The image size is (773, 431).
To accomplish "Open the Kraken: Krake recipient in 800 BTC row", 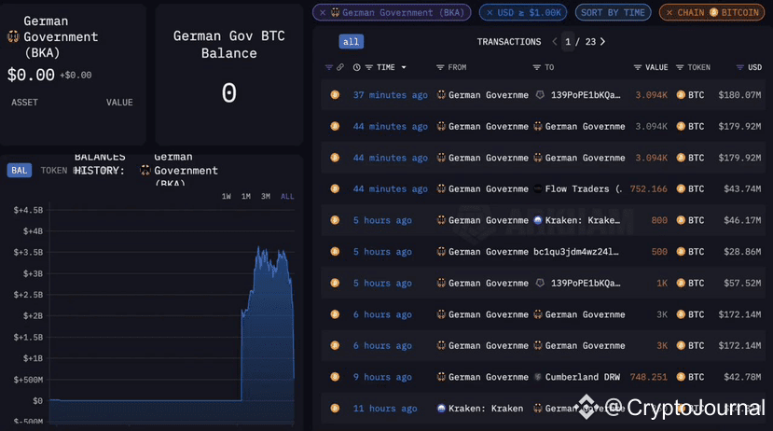I will [583, 220].
